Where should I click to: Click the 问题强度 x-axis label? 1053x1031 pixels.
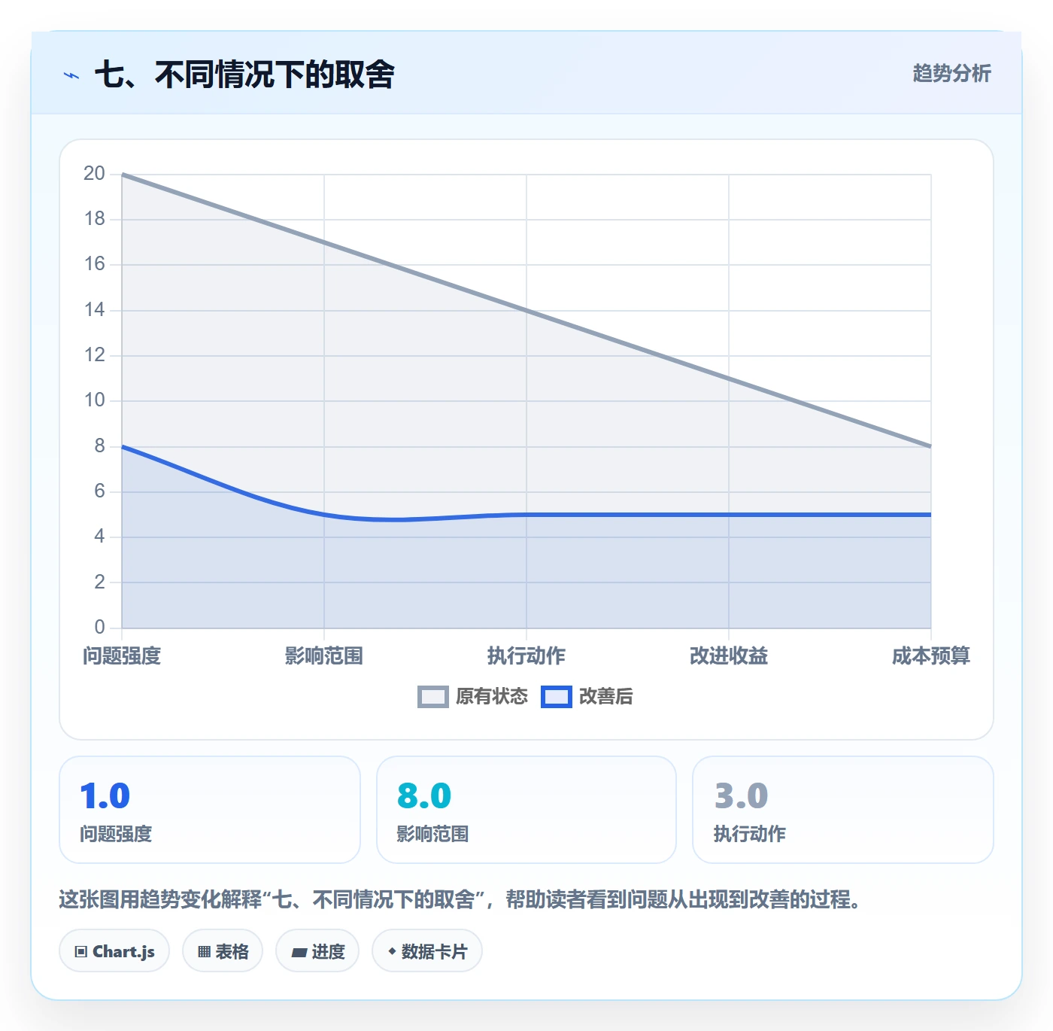click(x=122, y=656)
